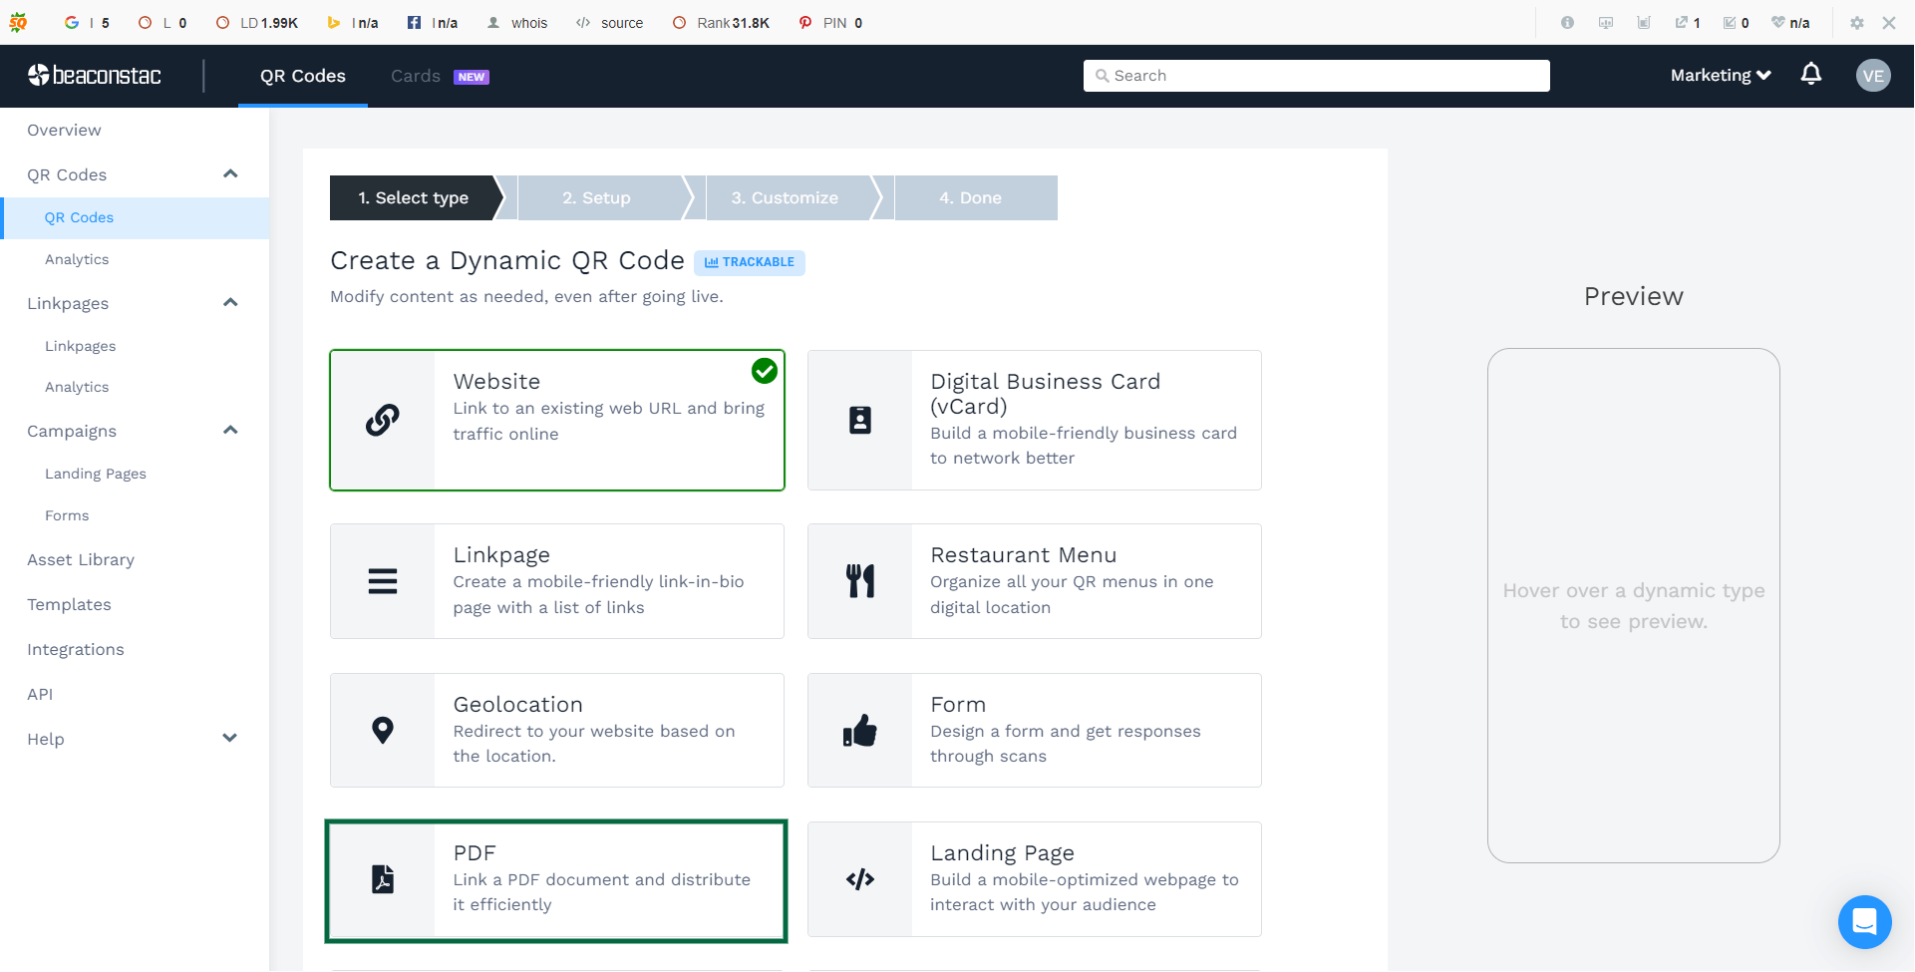Click the Restaurant Menu utensils icon
This screenshot has height=972, width=1915.
[859, 580]
